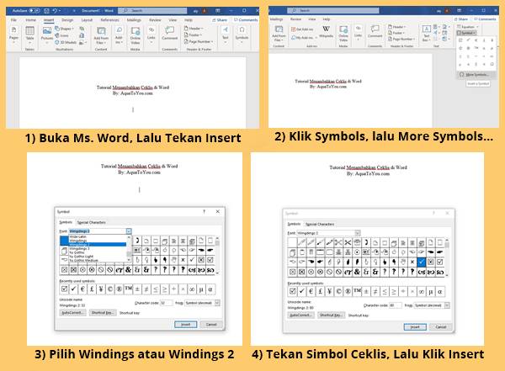
Task: Open Special Characters tab in step 4 dialog
Action: [320, 224]
